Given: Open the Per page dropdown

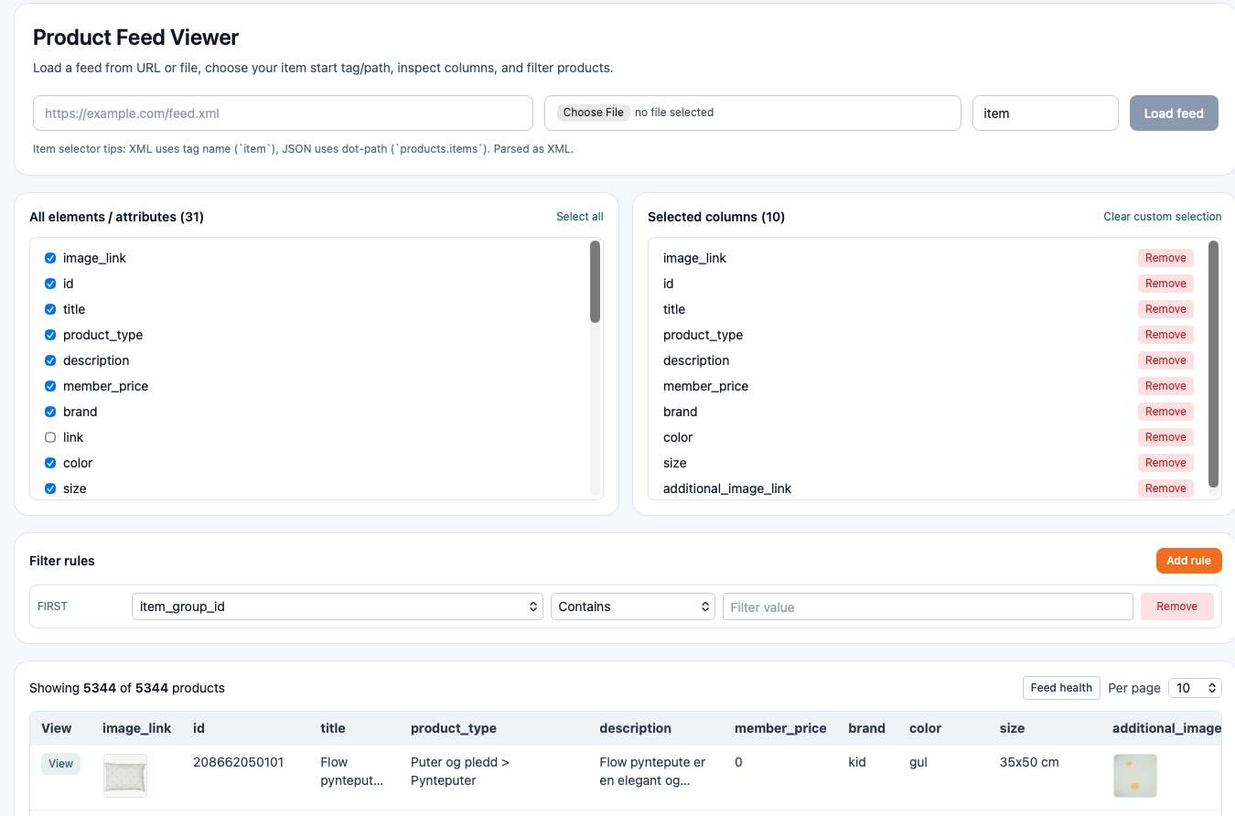Looking at the screenshot, I should tap(1195, 688).
